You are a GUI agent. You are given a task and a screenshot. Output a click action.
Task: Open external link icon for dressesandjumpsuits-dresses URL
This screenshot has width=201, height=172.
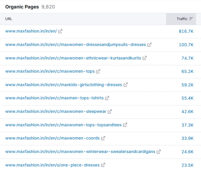click(149, 45)
